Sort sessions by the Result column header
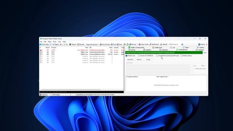The height and width of the screenshot is (131, 233). tap(48, 48)
